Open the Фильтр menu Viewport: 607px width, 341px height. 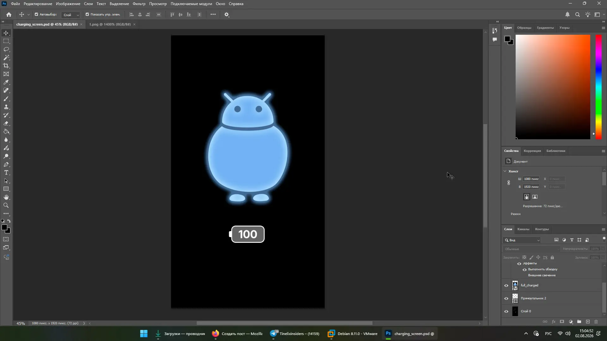pyautogui.click(x=139, y=4)
